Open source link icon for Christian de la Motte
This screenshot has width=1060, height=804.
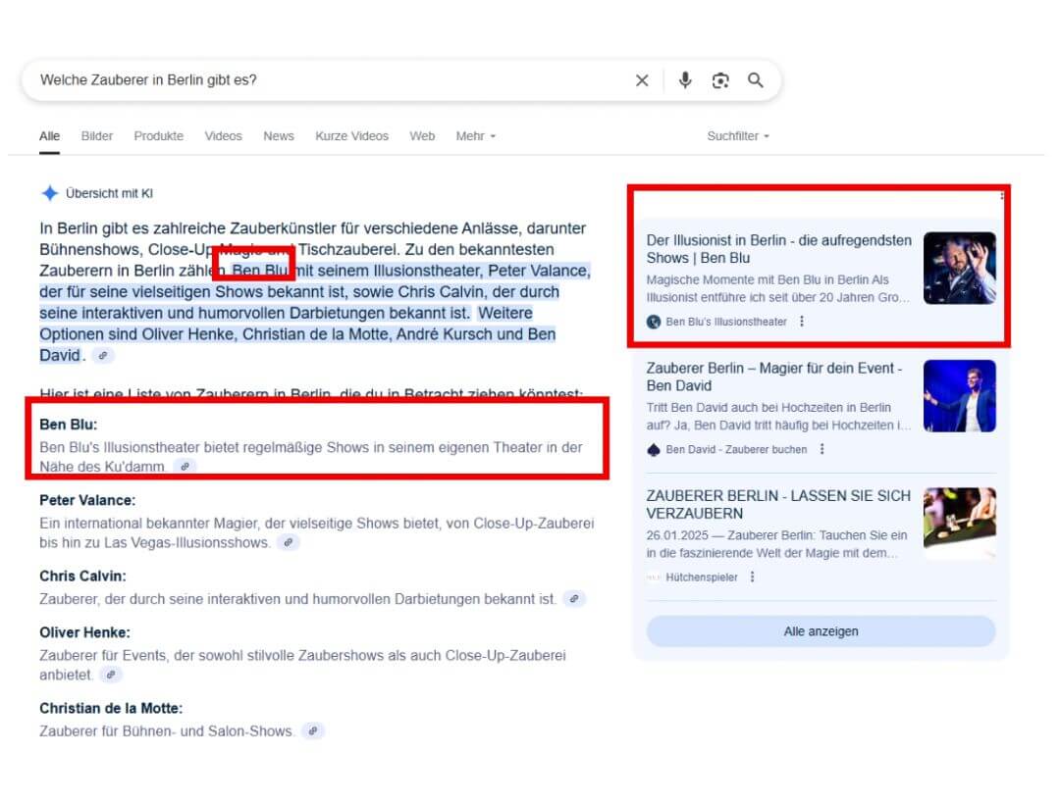click(x=313, y=731)
